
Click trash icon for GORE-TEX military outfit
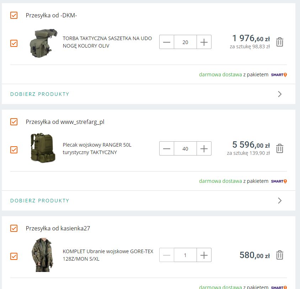[280, 255]
